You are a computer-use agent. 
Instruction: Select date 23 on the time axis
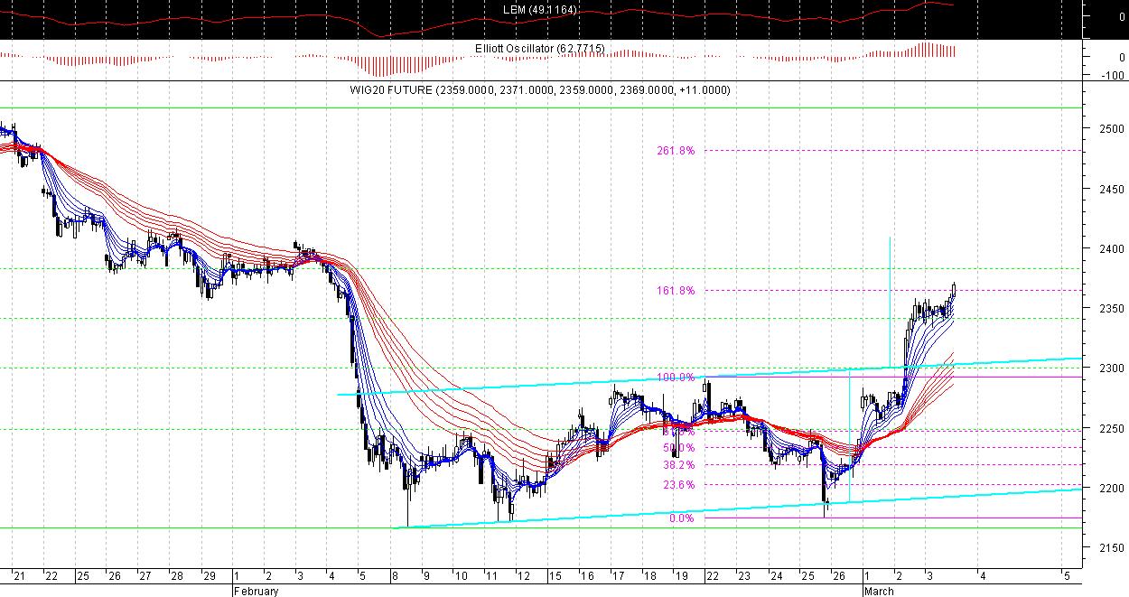(745, 576)
